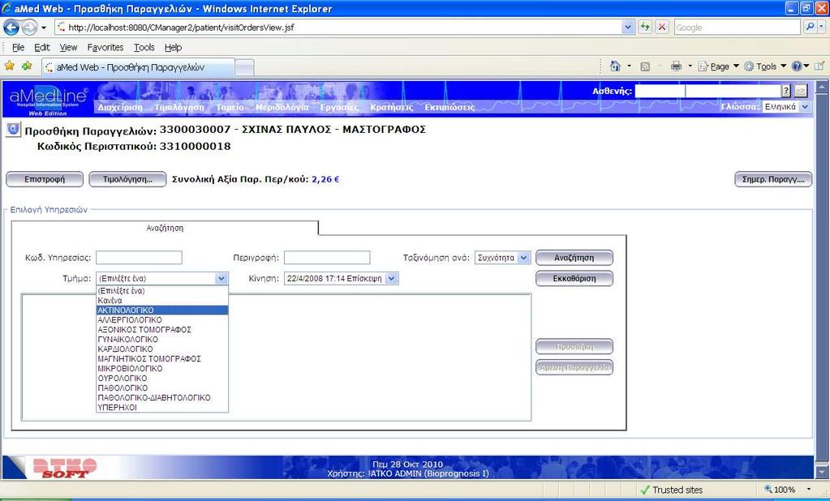Image resolution: width=830 pixels, height=501 pixels.
Task: Click the Add to Favorites star-plus icon
Action: pyautogui.click(x=27, y=66)
